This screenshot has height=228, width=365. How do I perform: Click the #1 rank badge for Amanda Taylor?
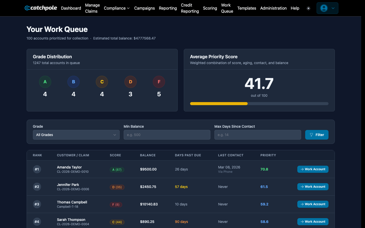[x=37, y=169]
